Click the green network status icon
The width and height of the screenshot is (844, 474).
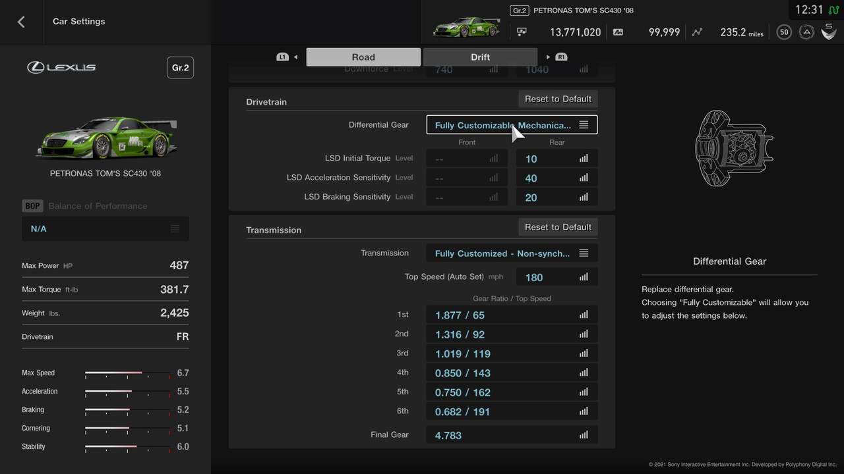[833, 10]
